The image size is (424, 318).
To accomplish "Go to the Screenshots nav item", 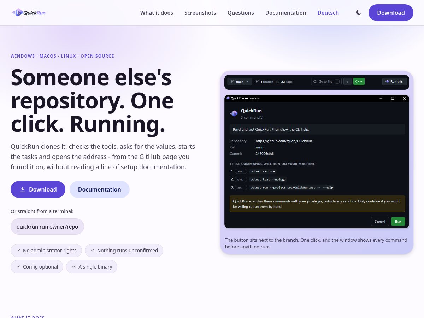I will [x=200, y=13].
